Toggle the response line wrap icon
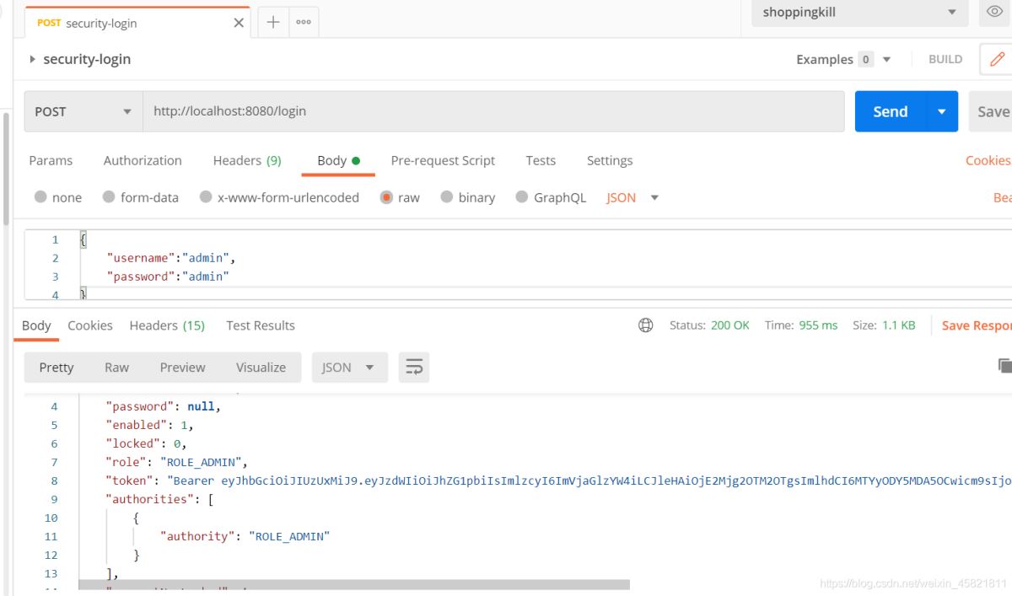Image resolution: width=1012 pixels, height=596 pixels. 414,368
